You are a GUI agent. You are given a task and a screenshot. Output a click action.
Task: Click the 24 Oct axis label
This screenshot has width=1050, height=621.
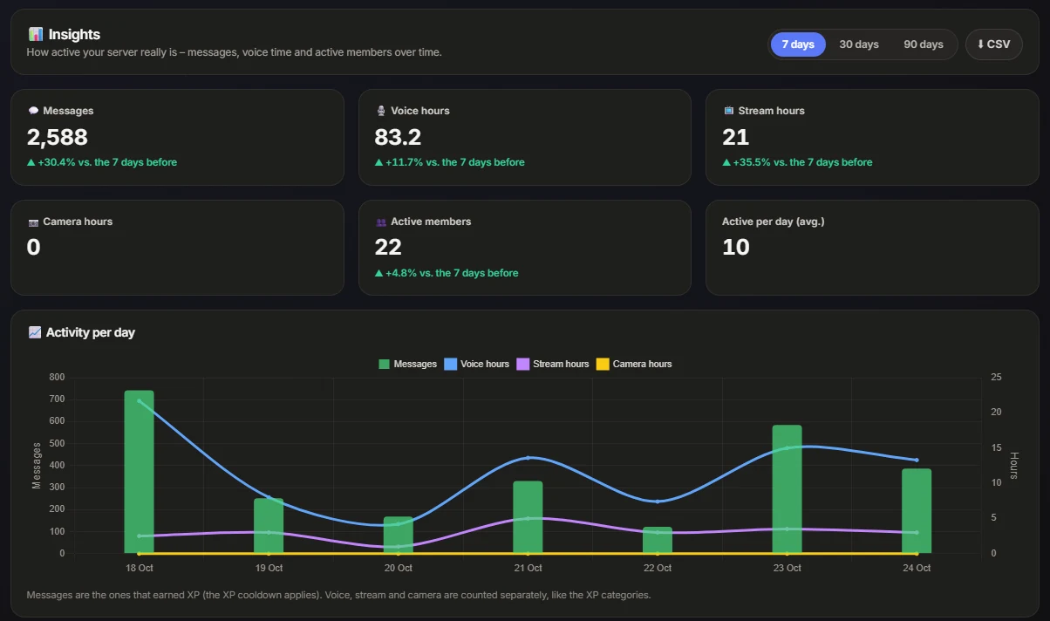pyautogui.click(x=917, y=568)
